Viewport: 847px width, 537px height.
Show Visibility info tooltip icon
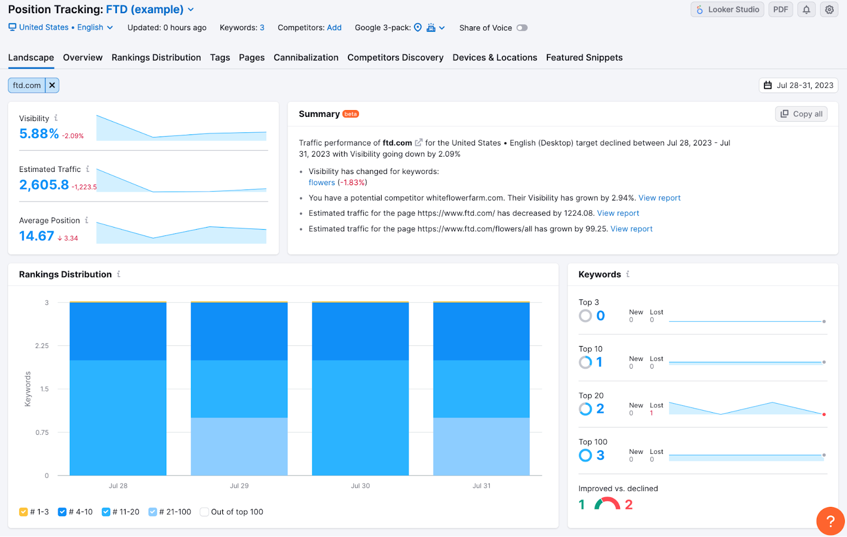(56, 118)
